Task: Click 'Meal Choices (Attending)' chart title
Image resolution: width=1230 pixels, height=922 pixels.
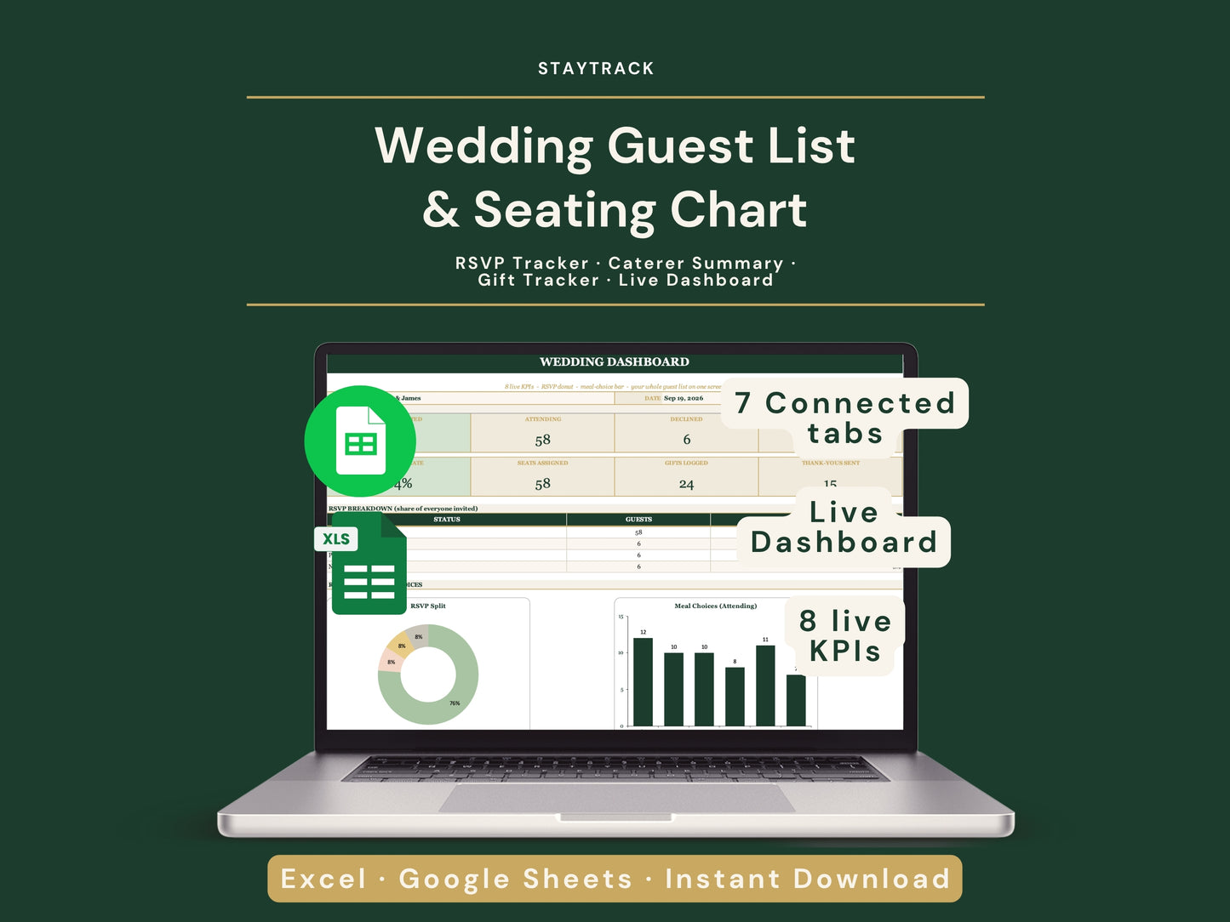Action: point(716,606)
